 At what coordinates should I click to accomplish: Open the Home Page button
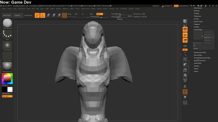pos(7,15)
